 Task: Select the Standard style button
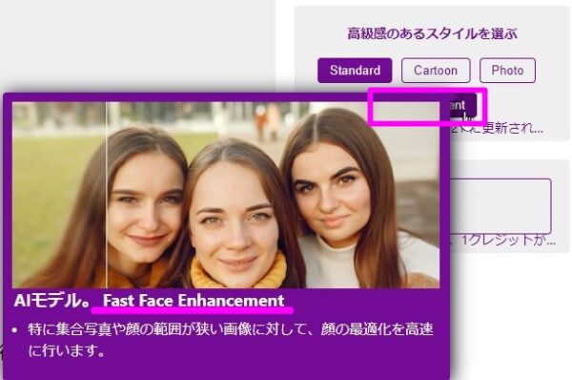pyautogui.click(x=355, y=70)
